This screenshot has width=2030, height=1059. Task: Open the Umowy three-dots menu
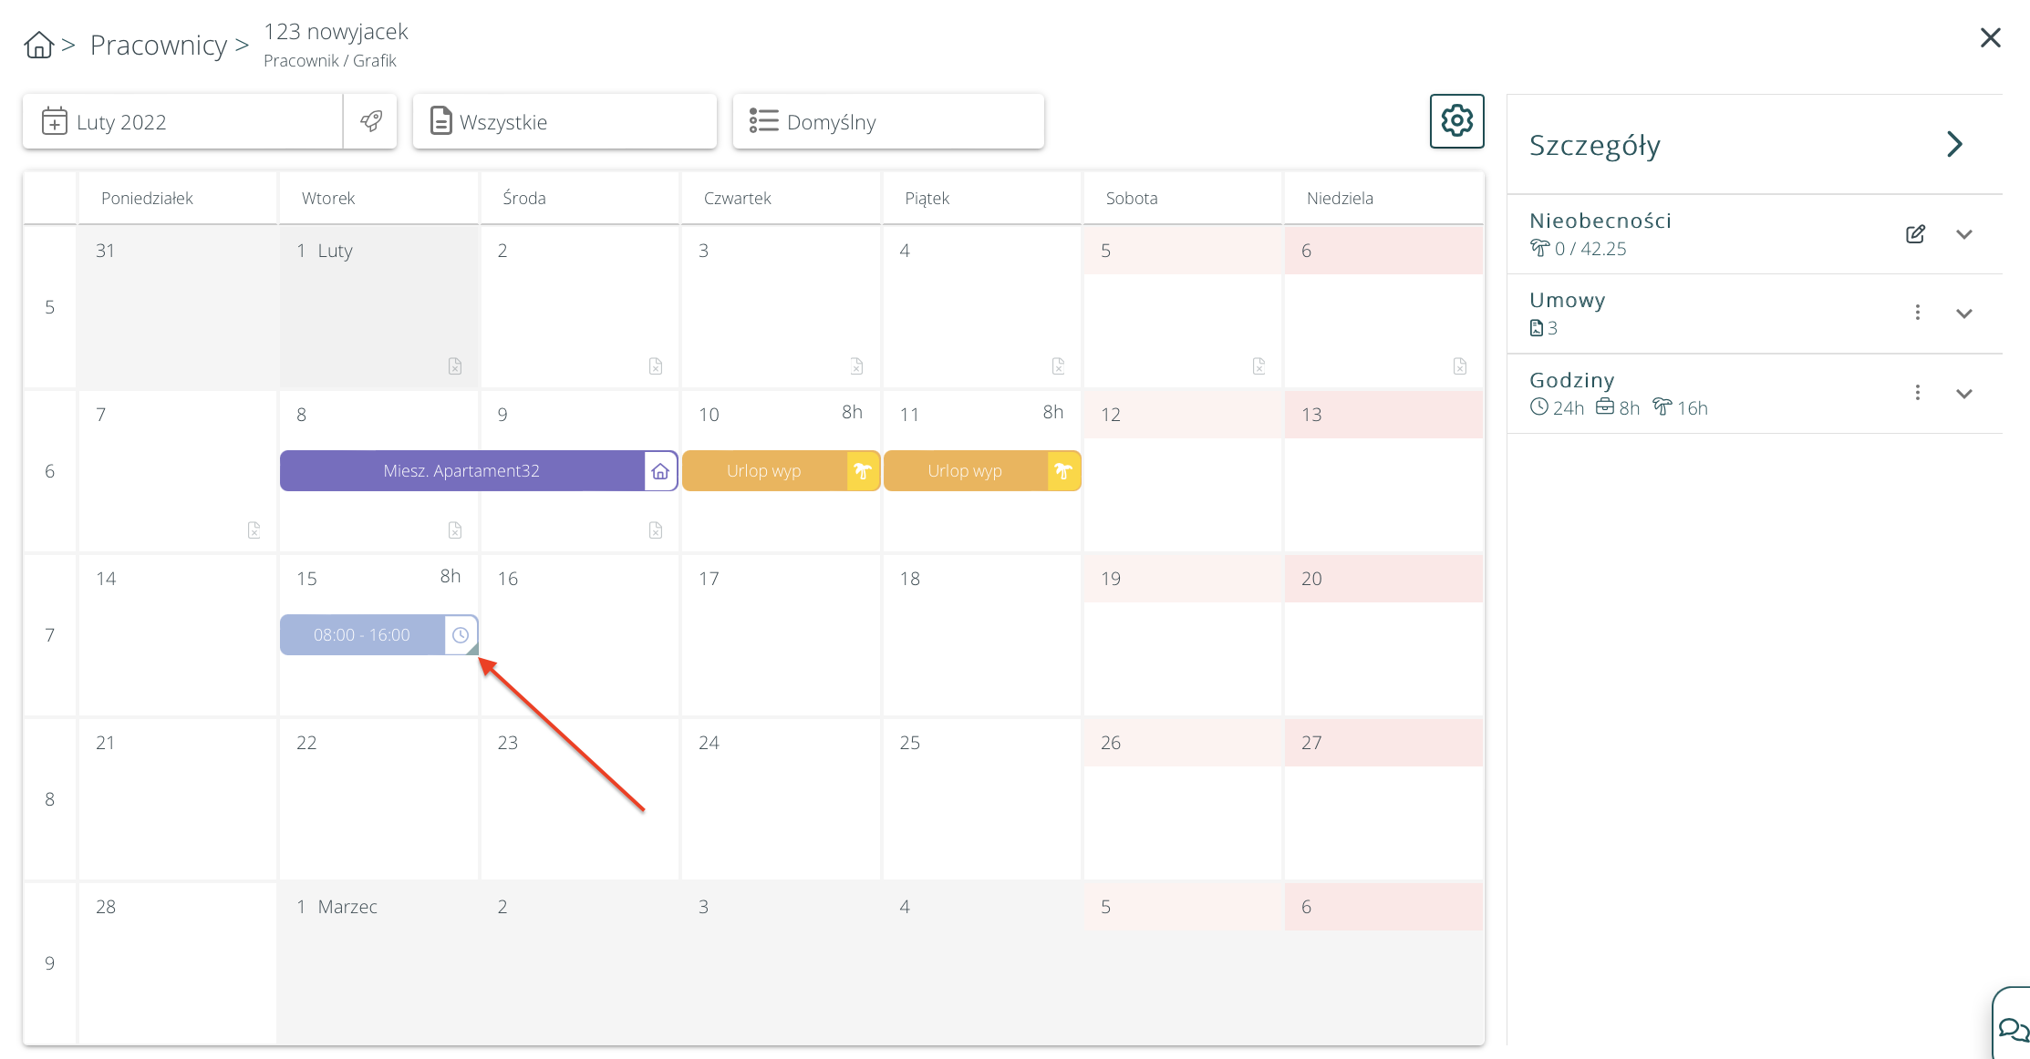tap(1918, 313)
